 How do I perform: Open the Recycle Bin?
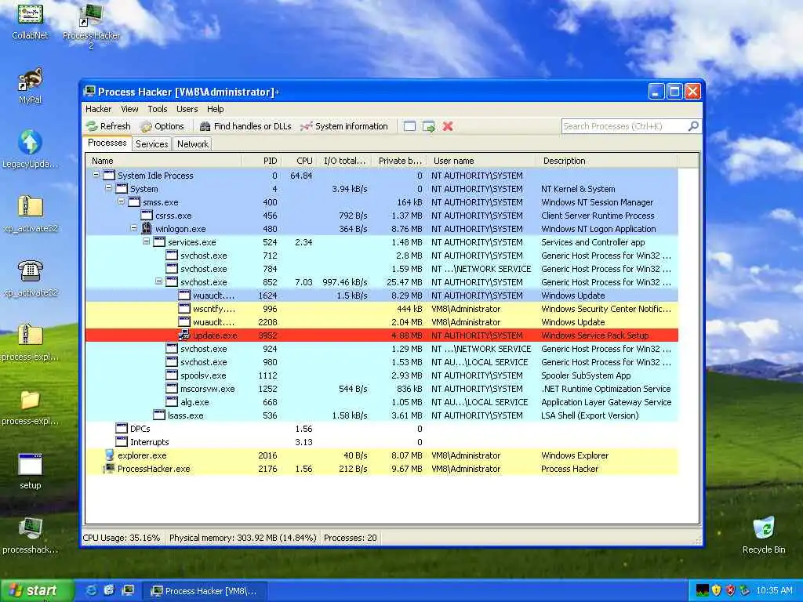(x=764, y=535)
